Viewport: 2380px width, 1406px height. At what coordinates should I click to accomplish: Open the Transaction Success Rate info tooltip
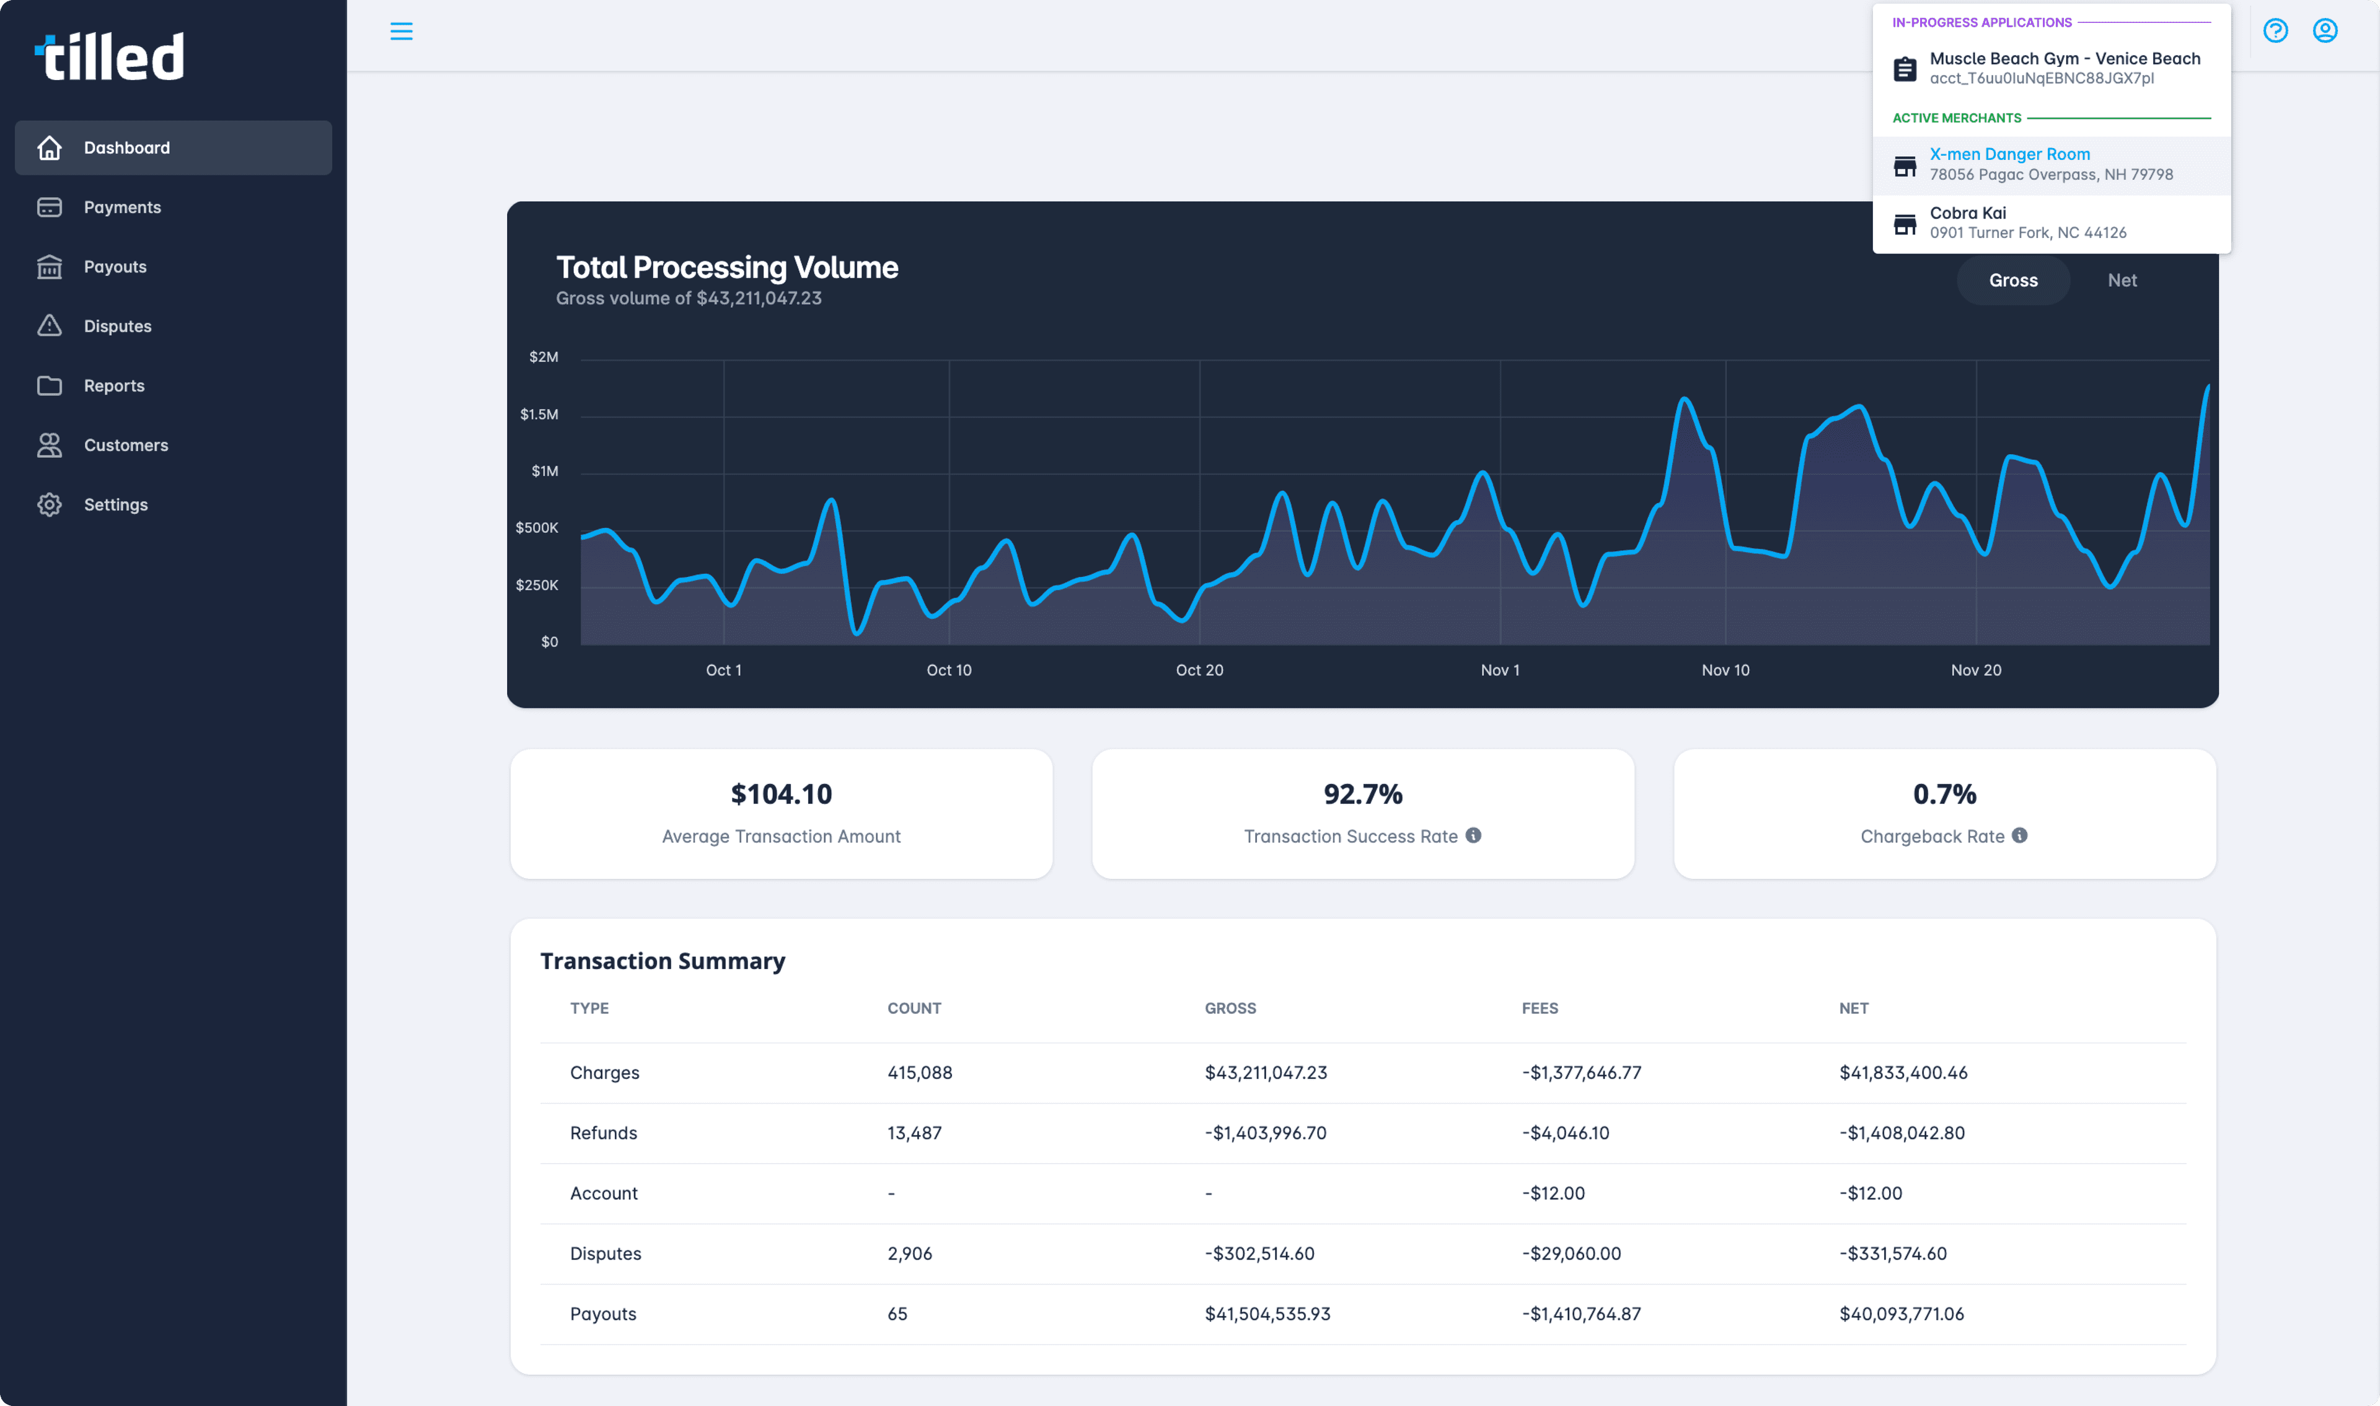click(1473, 836)
